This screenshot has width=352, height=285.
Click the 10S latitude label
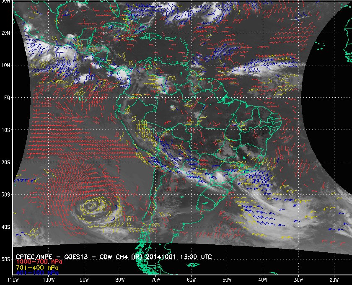6,130
